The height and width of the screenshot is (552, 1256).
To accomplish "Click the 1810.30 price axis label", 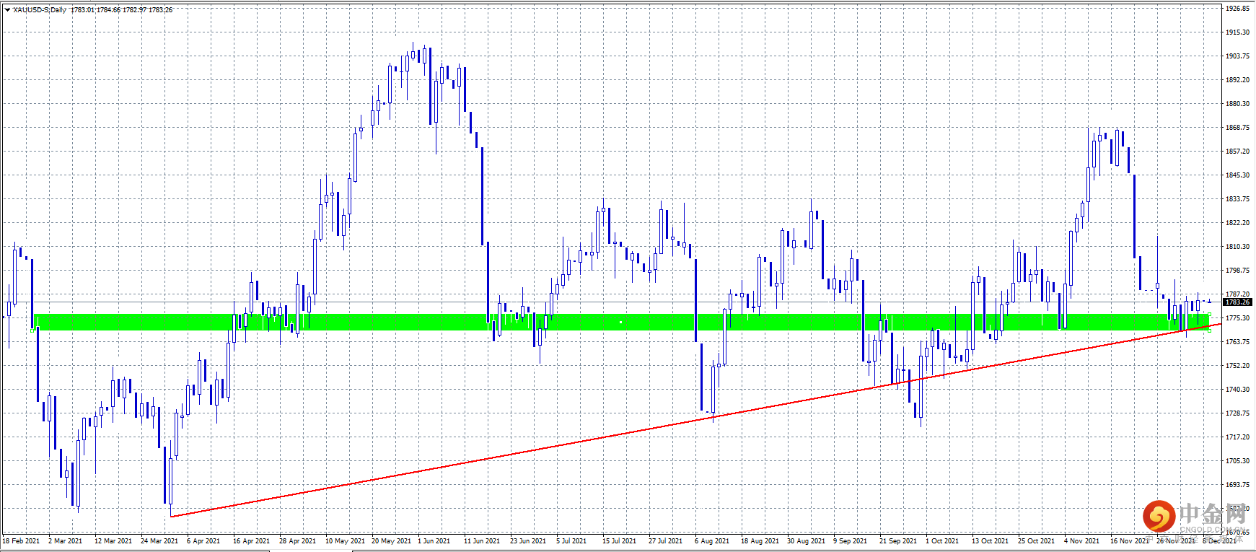I will pyautogui.click(x=1237, y=247).
